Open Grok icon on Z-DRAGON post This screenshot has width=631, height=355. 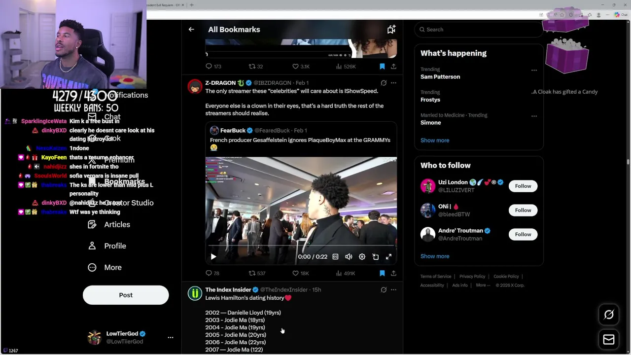tap(384, 83)
